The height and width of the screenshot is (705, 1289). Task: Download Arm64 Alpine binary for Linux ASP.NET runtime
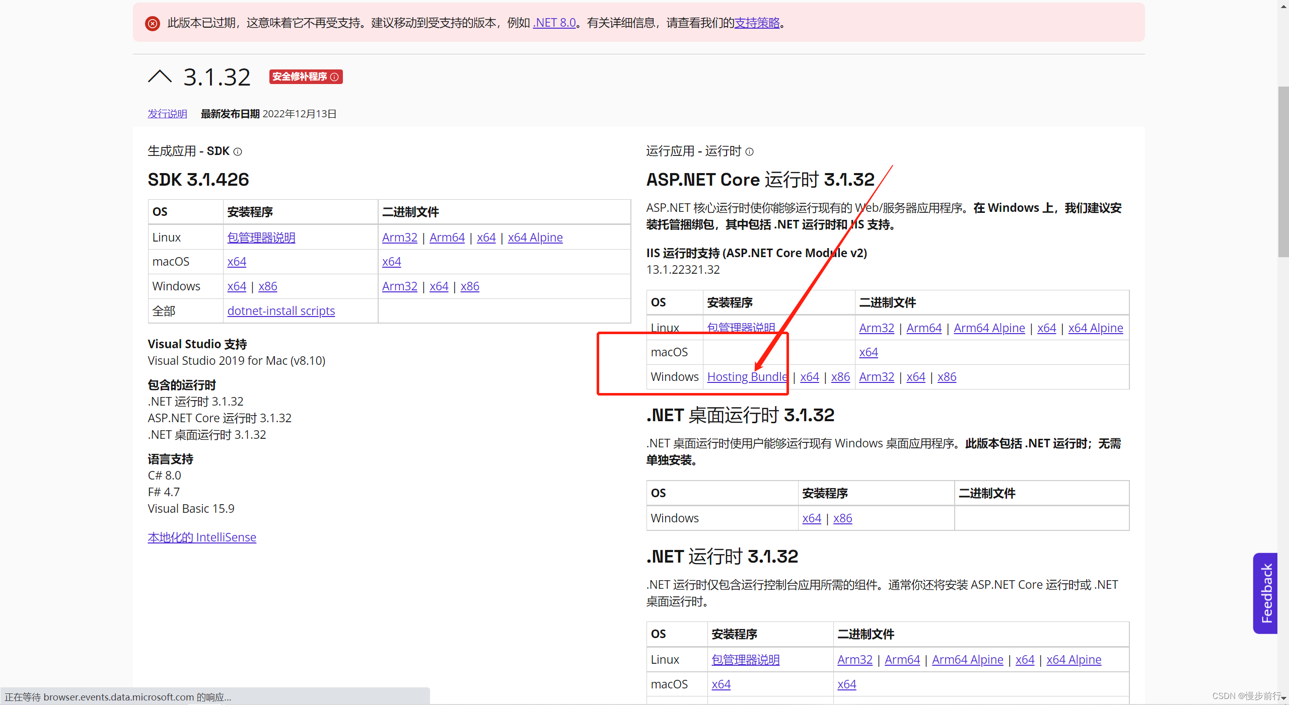988,328
